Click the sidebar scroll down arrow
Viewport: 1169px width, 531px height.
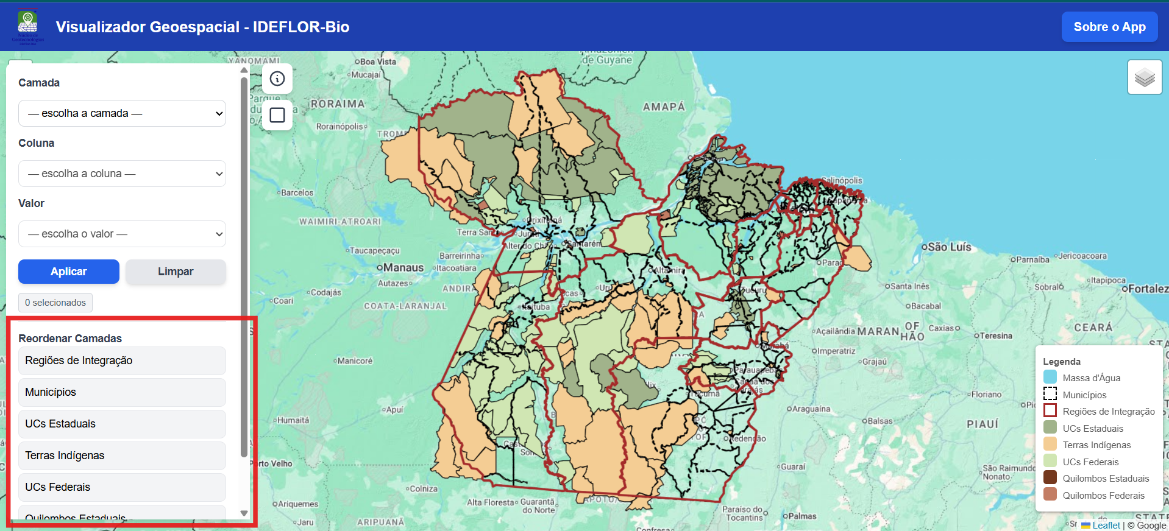point(244,513)
